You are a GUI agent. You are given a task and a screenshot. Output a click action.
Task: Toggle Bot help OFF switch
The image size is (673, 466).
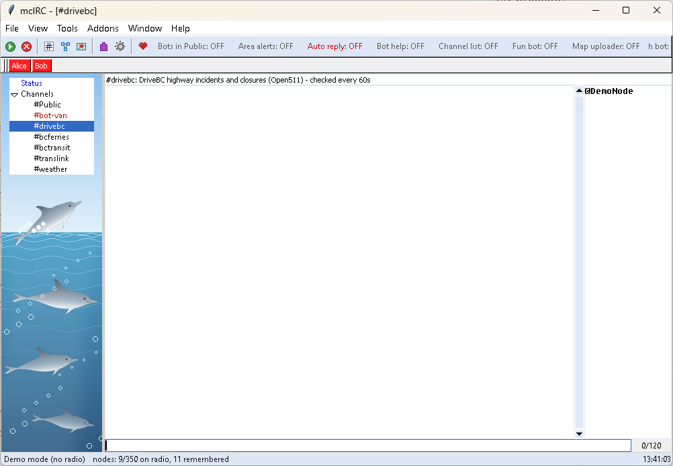[400, 46]
